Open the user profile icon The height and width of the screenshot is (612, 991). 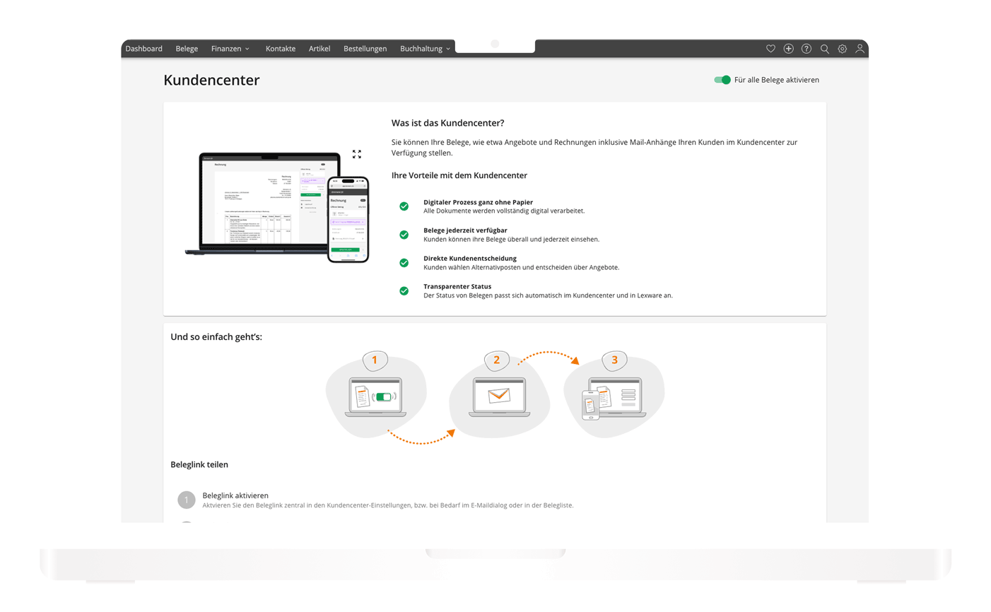(860, 49)
